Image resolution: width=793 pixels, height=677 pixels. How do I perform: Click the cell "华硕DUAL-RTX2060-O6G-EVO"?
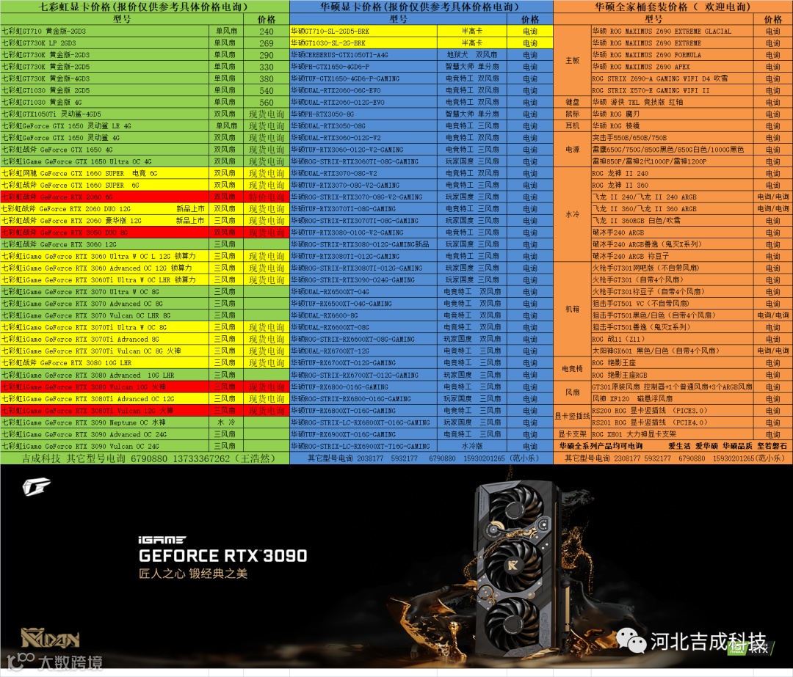[363, 91]
